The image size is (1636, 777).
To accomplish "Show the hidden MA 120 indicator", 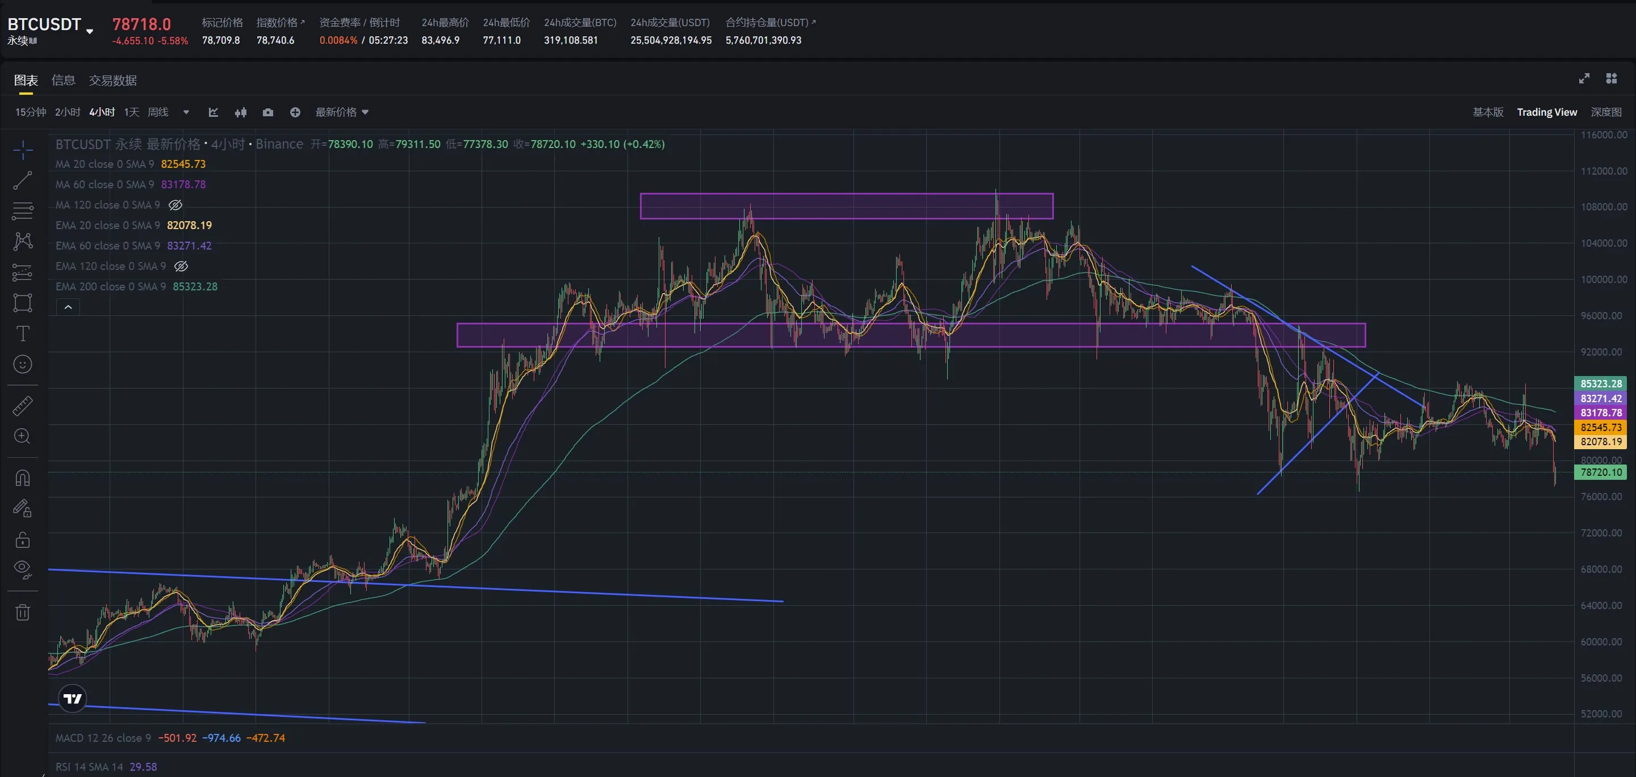I will pyautogui.click(x=175, y=205).
